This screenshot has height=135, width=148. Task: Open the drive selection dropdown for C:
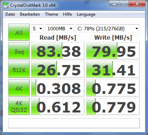click(108, 29)
